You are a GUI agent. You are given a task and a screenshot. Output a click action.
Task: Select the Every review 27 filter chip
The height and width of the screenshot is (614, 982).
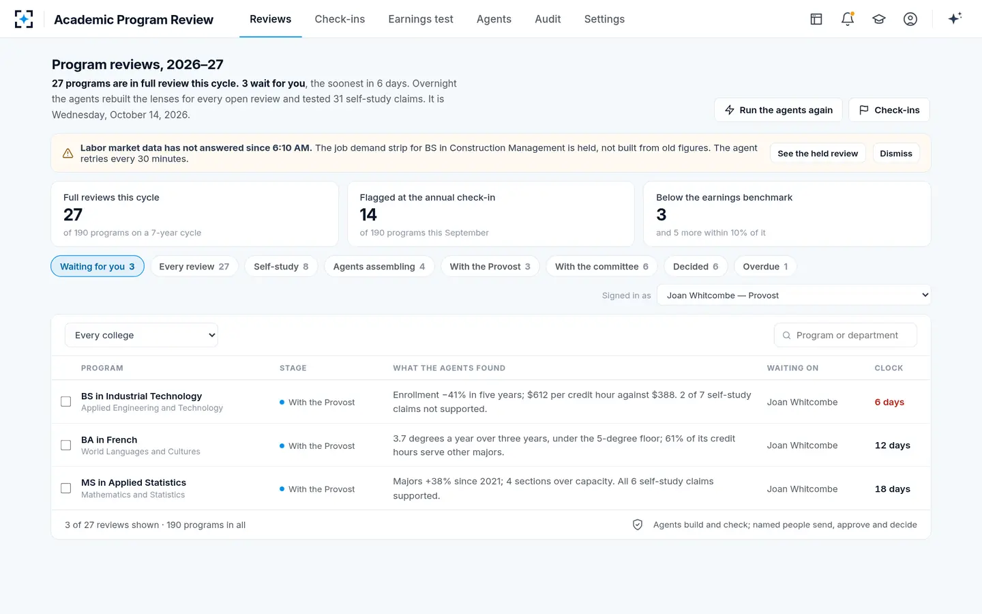(194, 266)
